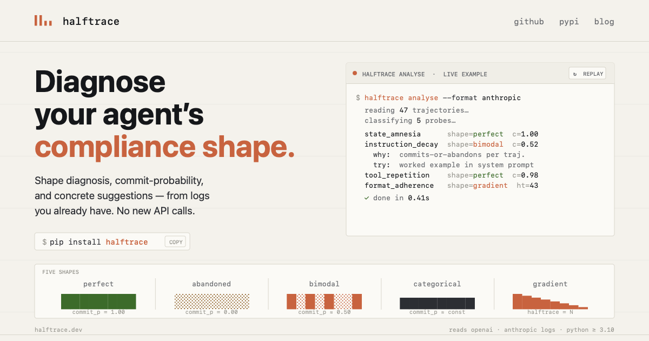Click the 'try: worked example in system prompt' line

(453, 165)
